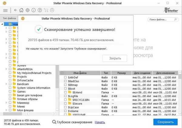Click the file list vertical scrollbar thumb
The width and height of the screenshot is (182, 128).
tap(180, 76)
